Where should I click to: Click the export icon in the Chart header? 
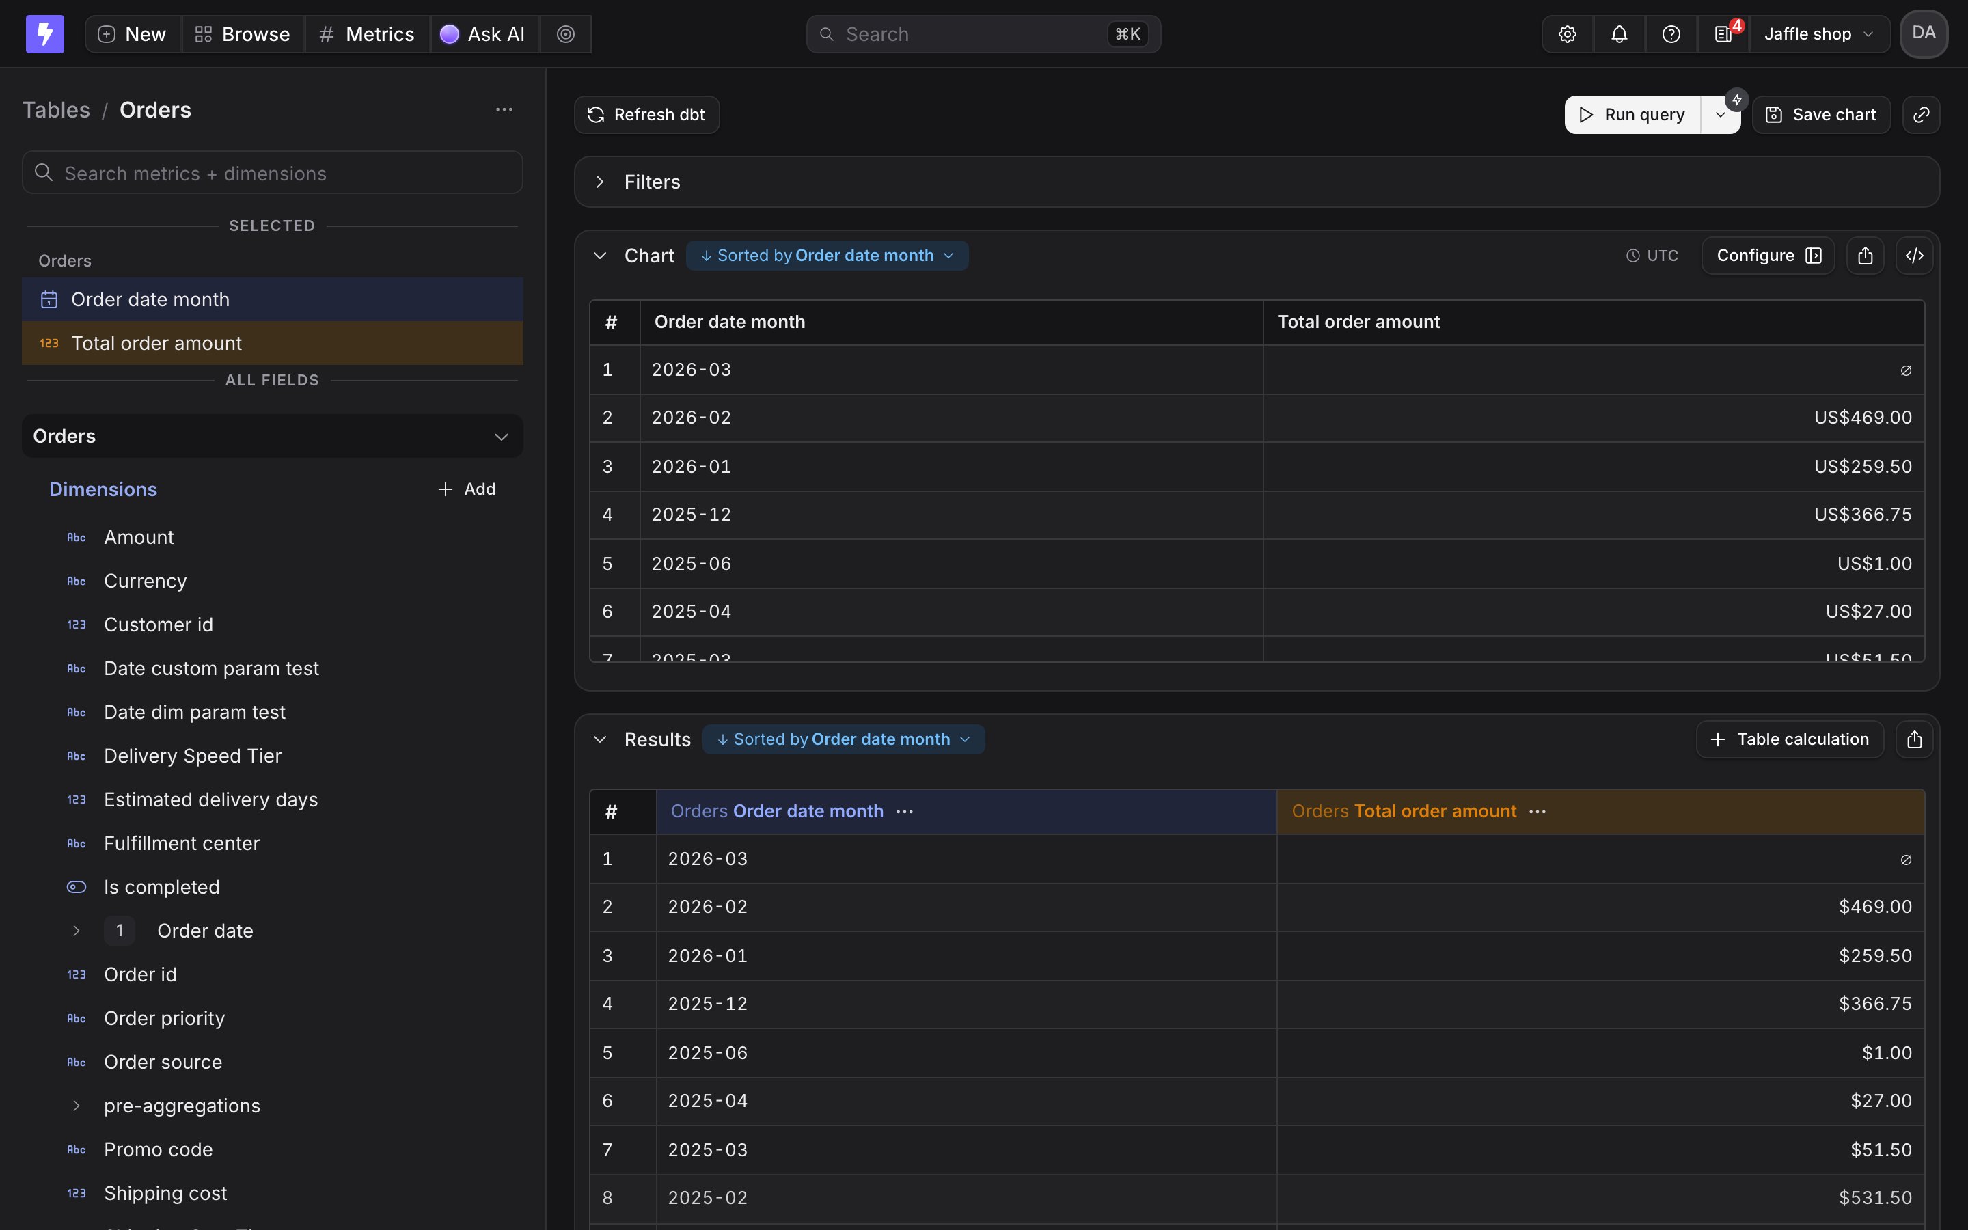(x=1865, y=256)
